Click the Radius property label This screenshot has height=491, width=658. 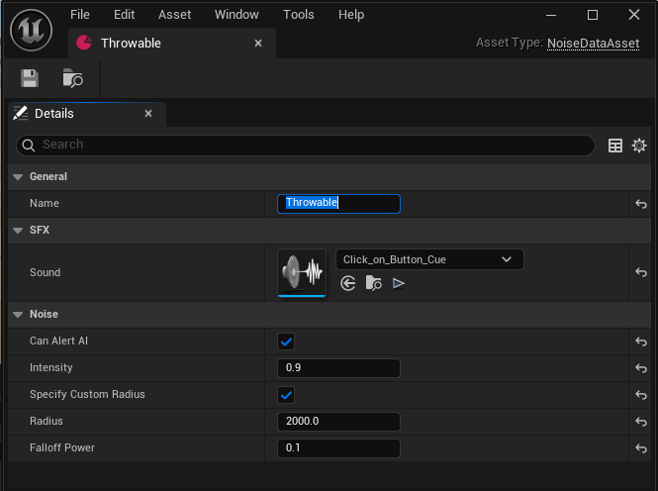pyautogui.click(x=47, y=421)
